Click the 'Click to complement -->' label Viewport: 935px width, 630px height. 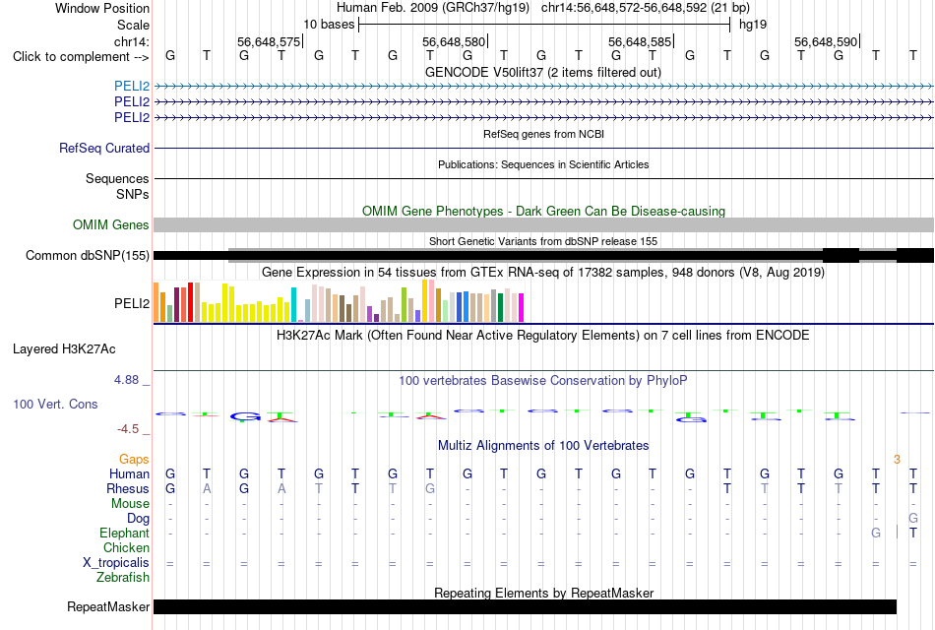pyautogui.click(x=81, y=57)
